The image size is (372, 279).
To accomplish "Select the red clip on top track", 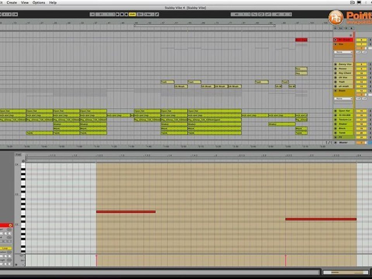I will coord(301,40).
